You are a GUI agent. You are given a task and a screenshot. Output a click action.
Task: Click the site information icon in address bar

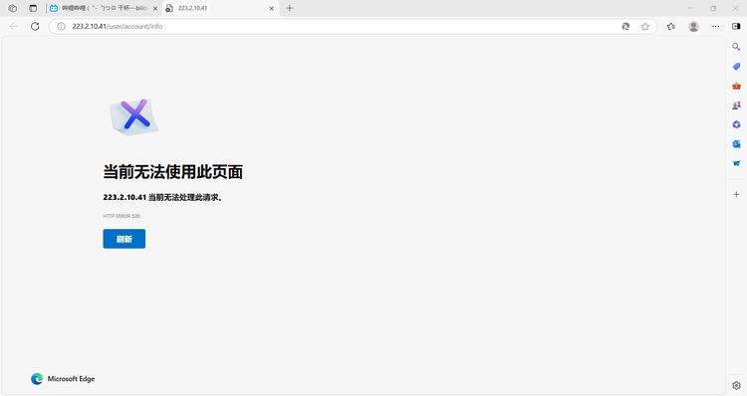pos(61,26)
